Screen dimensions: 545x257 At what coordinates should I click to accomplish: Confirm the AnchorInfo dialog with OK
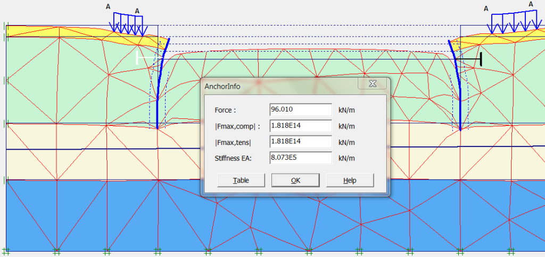pyautogui.click(x=295, y=181)
